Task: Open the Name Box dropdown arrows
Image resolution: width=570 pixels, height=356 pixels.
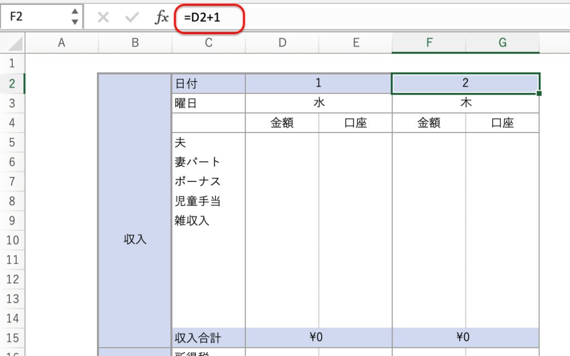Action: click(75, 17)
